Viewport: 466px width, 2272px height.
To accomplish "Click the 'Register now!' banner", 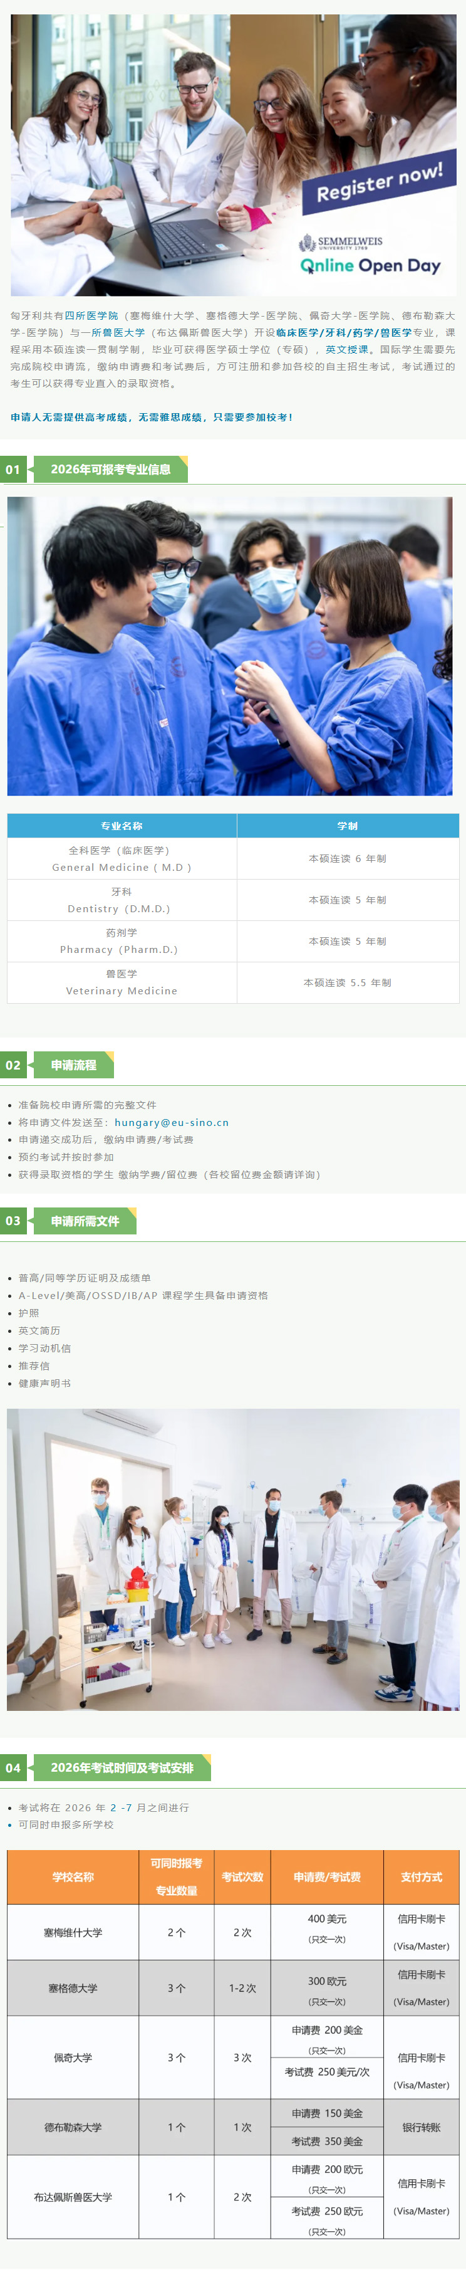I will [x=379, y=182].
